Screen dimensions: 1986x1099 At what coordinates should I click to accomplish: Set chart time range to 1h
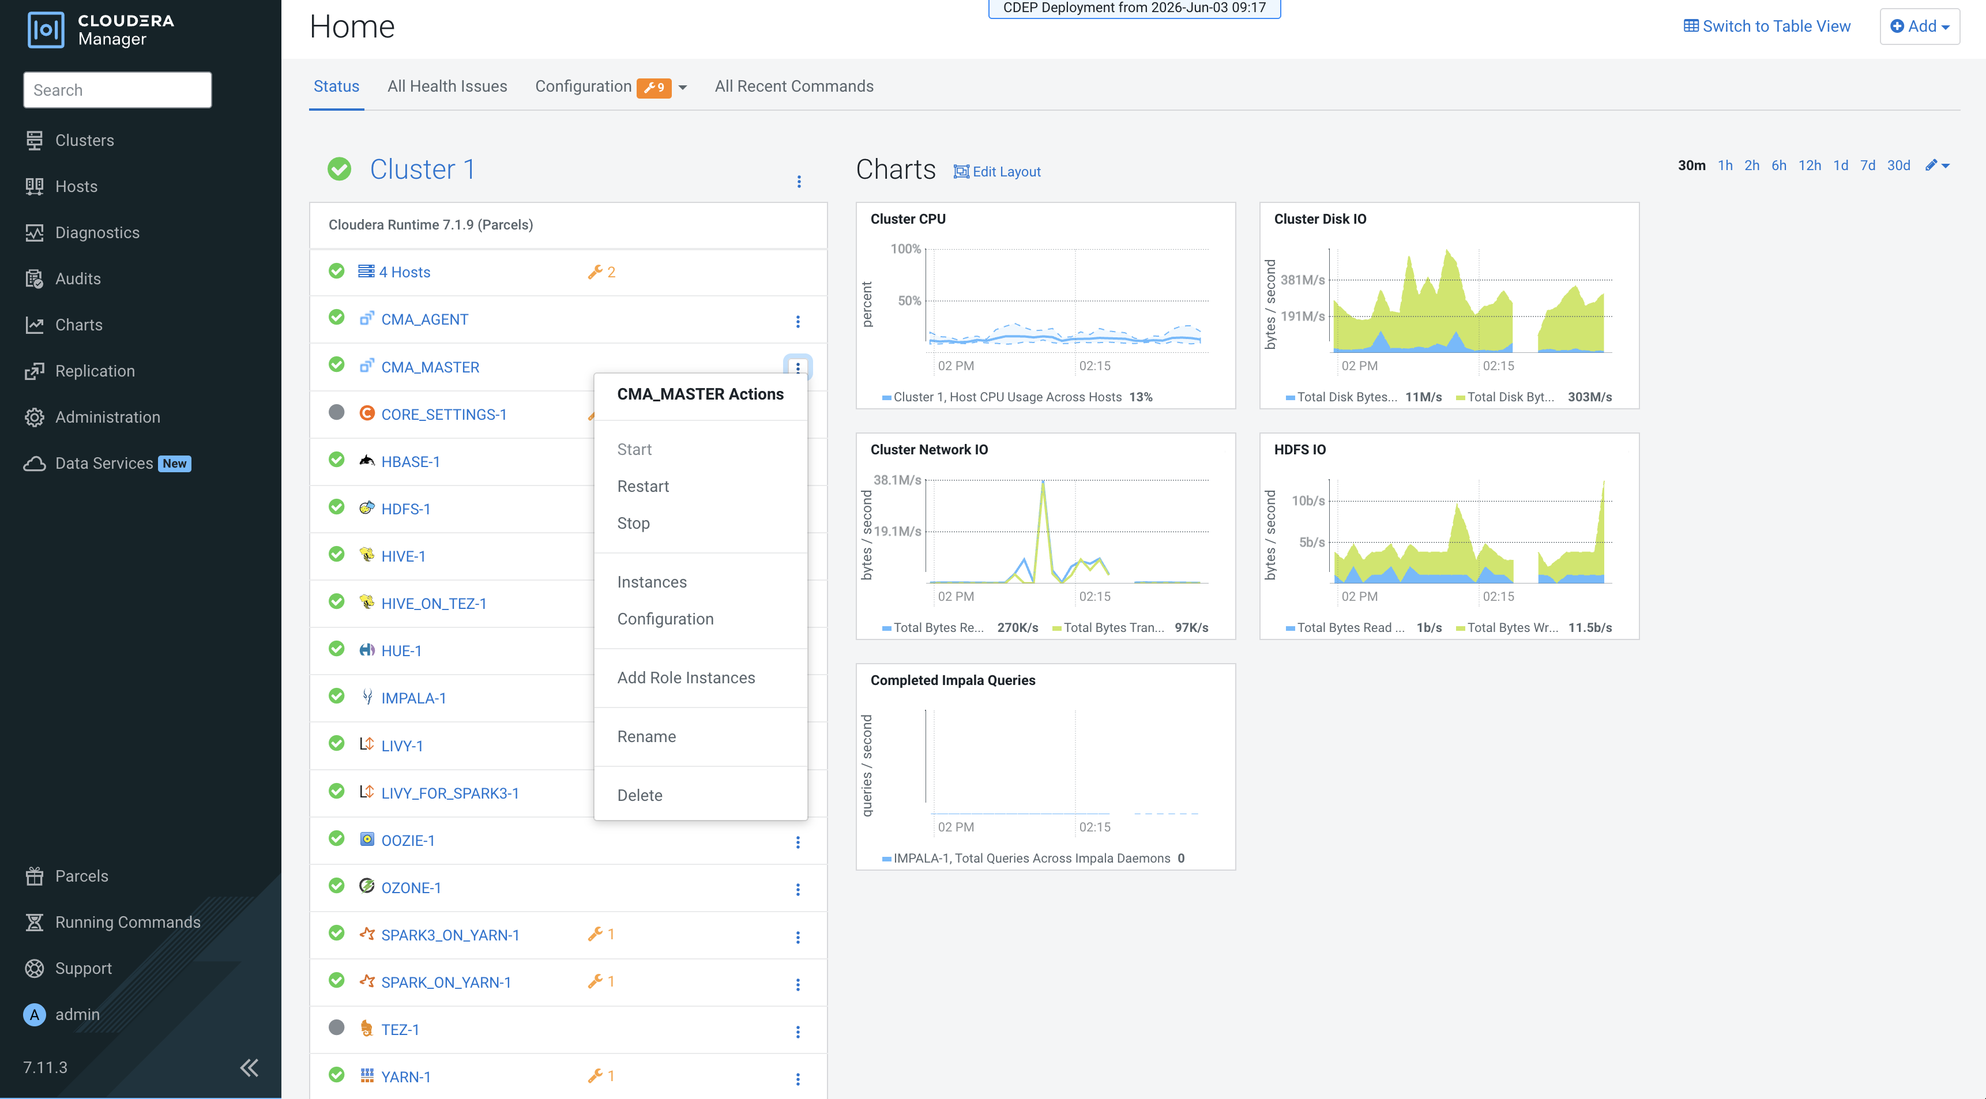[x=1725, y=165]
